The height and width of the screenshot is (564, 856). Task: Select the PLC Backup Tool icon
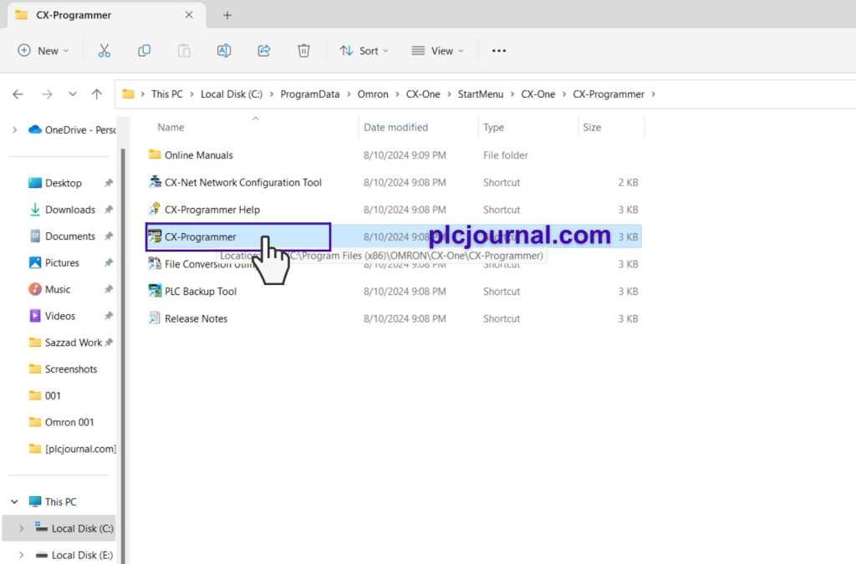tap(155, 291)
